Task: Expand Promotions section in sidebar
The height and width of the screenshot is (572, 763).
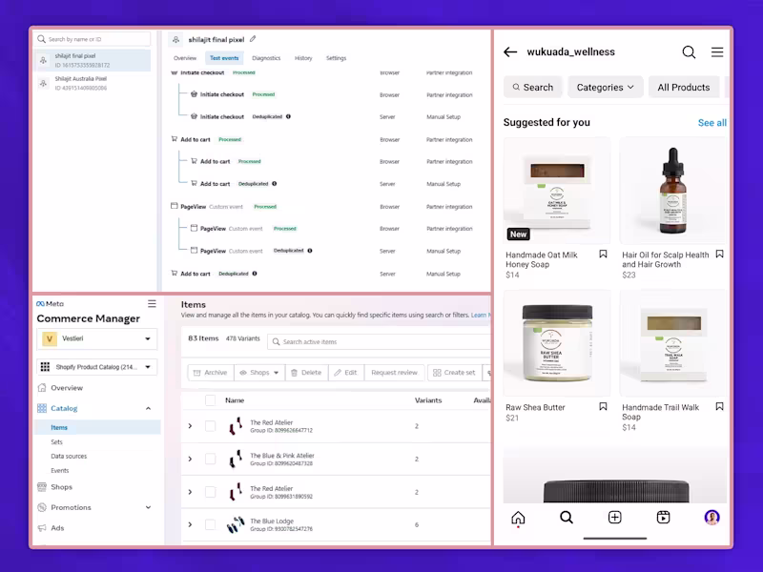Action: (148, 507)
